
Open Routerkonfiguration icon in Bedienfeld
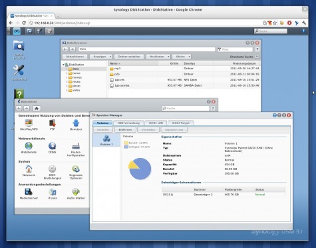point(76,149)
